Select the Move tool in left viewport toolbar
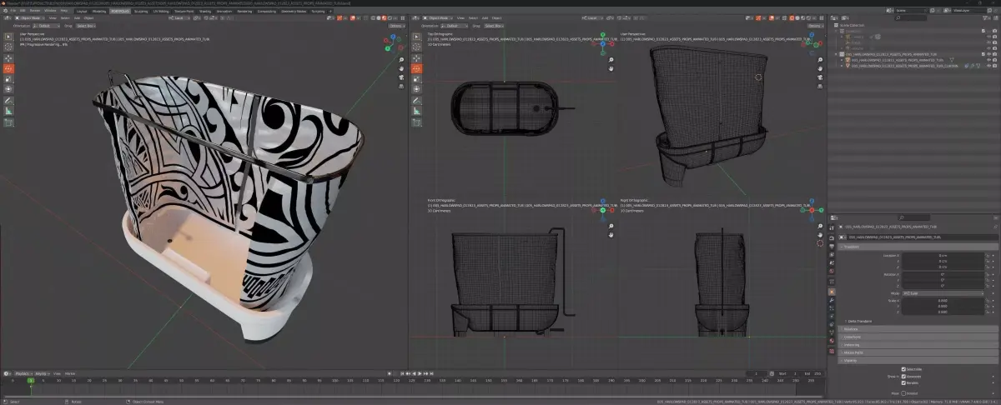This screenshot has height=405, width=1001. pos(8,58)
